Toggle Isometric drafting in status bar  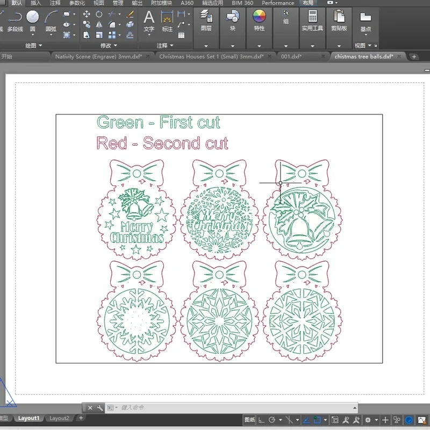289,420
